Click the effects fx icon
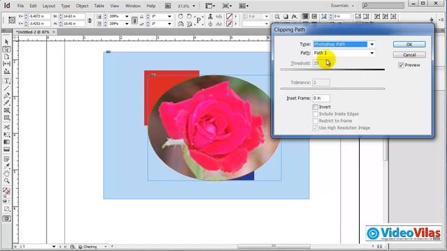447x251 pixels. tap(294, 17)
